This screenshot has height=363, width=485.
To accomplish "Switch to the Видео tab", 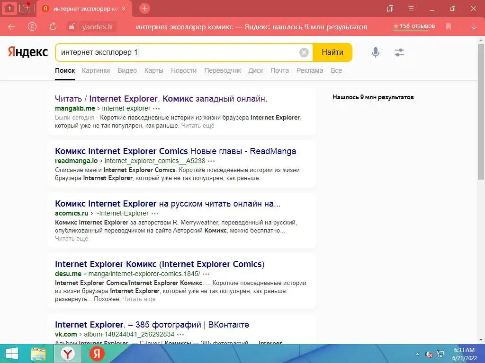I will [x=127, y=70].
